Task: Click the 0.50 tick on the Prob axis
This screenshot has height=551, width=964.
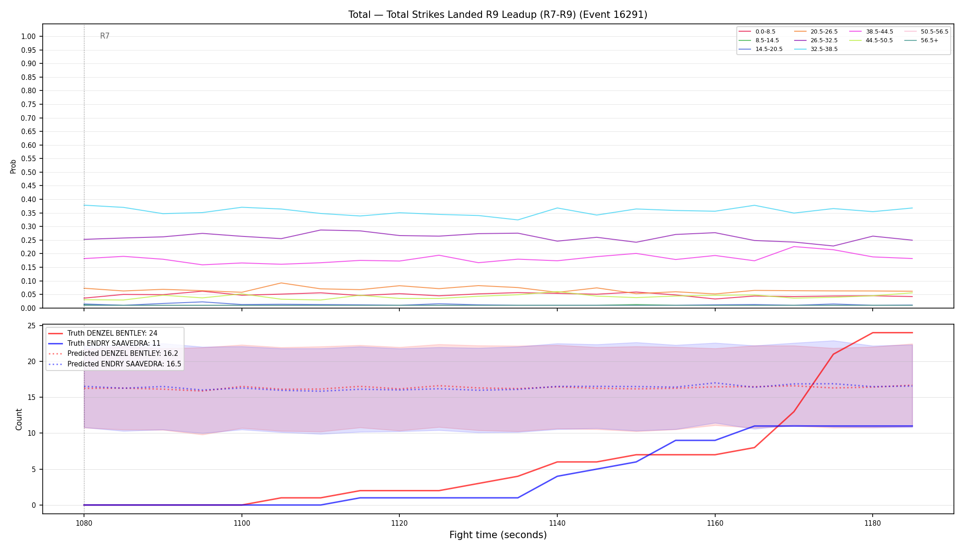Action: [28, 173]
